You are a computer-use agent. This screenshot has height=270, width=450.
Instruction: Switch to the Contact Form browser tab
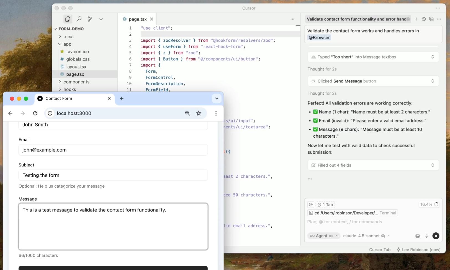tap(59, 98)
